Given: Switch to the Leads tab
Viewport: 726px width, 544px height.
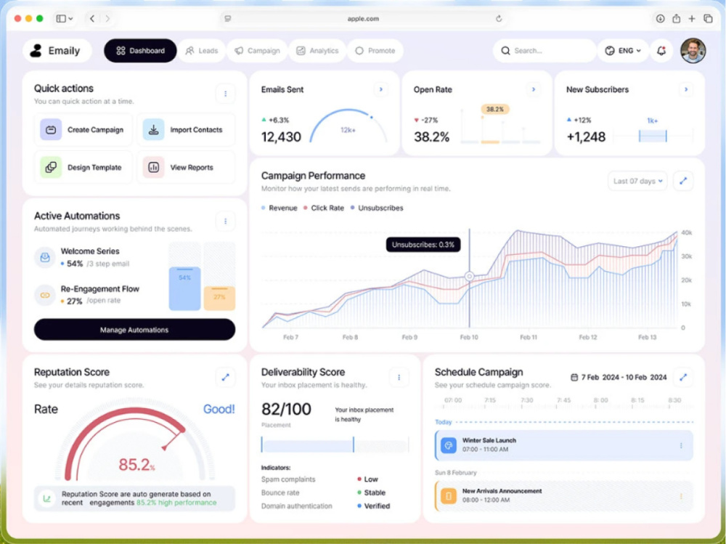Looking at the screenshot, I should point(202,51).
